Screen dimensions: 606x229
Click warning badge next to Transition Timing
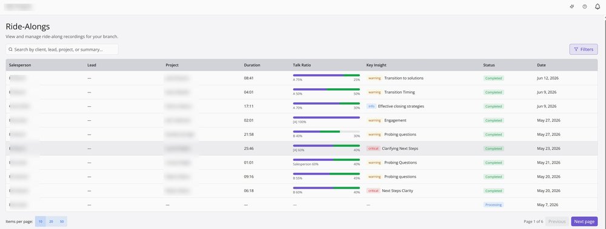pyautogui.click(x=375, y=92)
